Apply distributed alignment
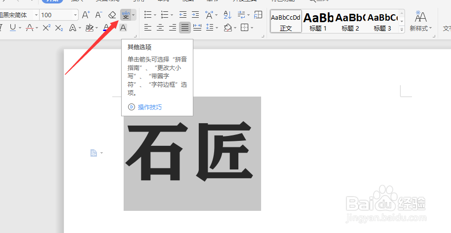451x233 pixels. [197, 28]
